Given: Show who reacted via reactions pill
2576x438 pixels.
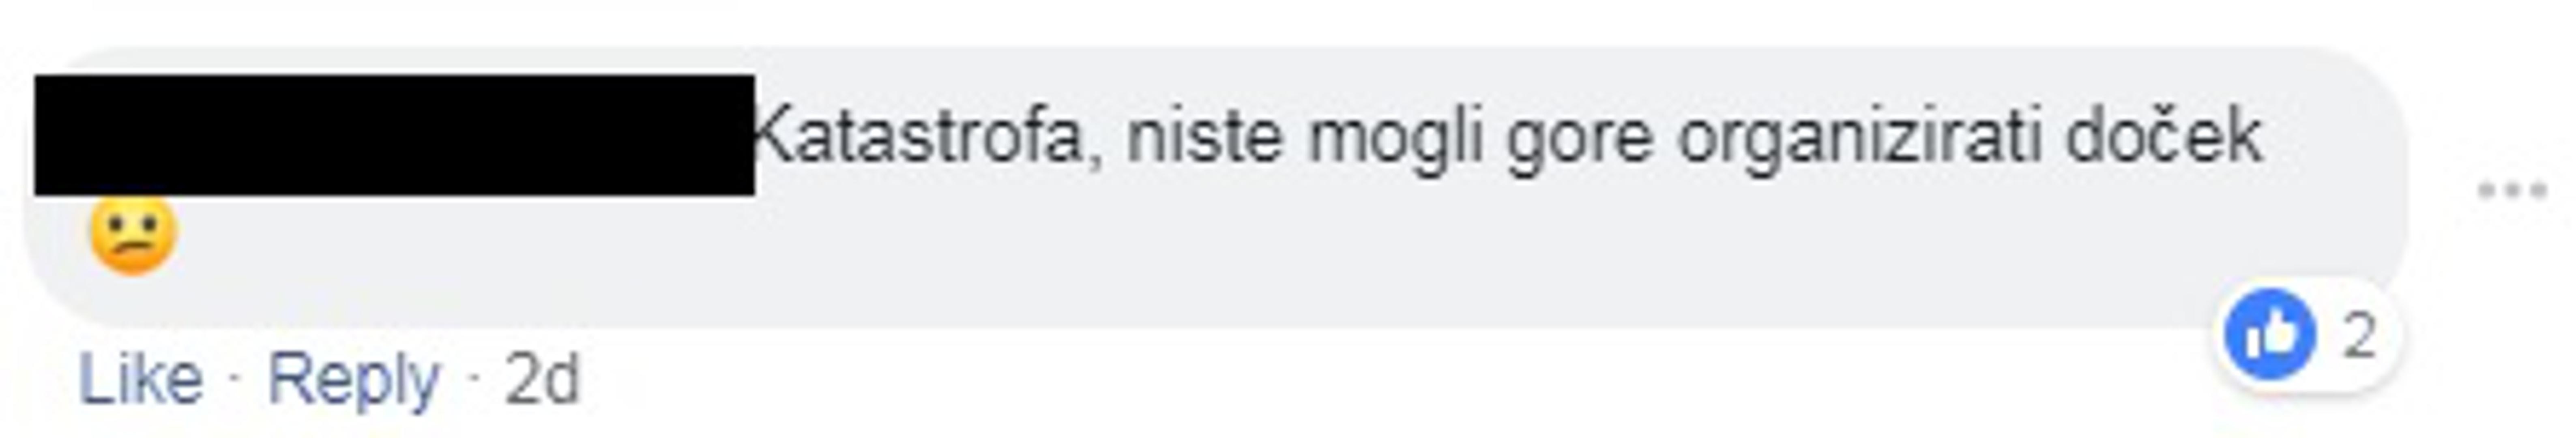Looking at the screenshot, I should coord(2306,335).
